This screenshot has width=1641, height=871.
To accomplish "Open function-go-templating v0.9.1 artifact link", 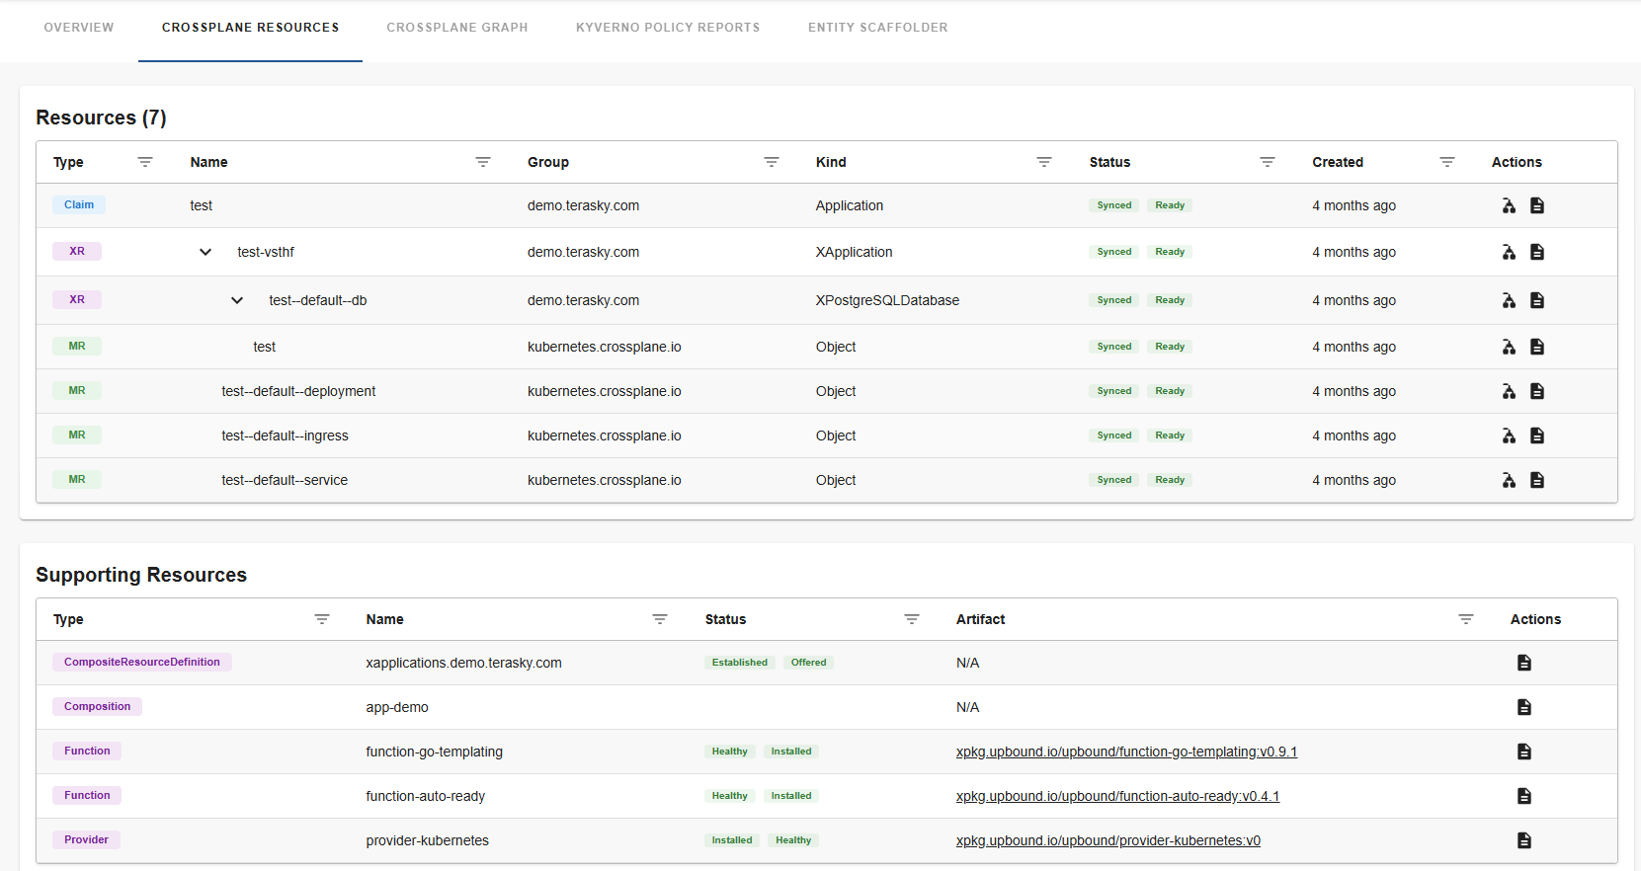I will [1126, 752].
